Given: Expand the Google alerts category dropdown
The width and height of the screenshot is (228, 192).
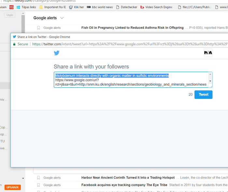Looking at the screenshot, I should click(62, 18).
